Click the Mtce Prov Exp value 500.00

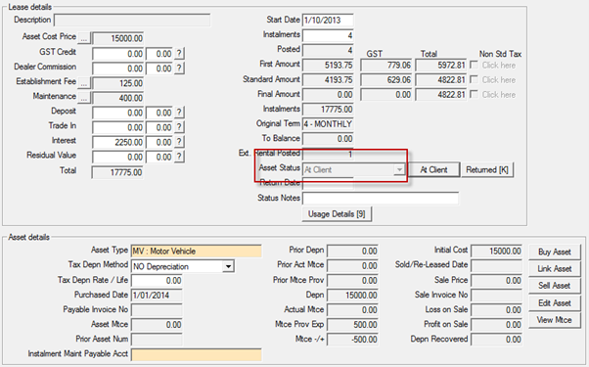353,325
